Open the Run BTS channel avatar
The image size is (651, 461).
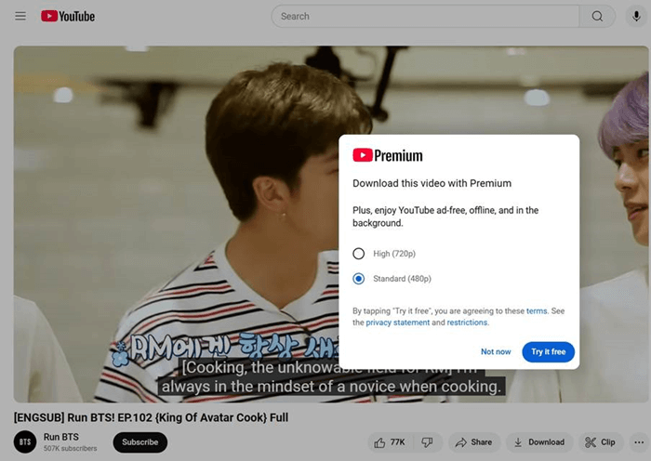coord(25,441)
